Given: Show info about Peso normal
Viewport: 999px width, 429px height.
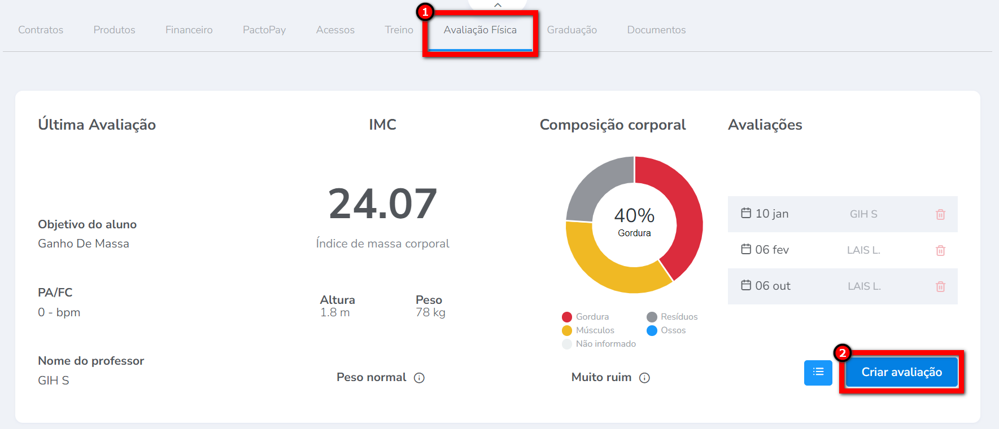Looking at the screenshot, I should point(419,378).
